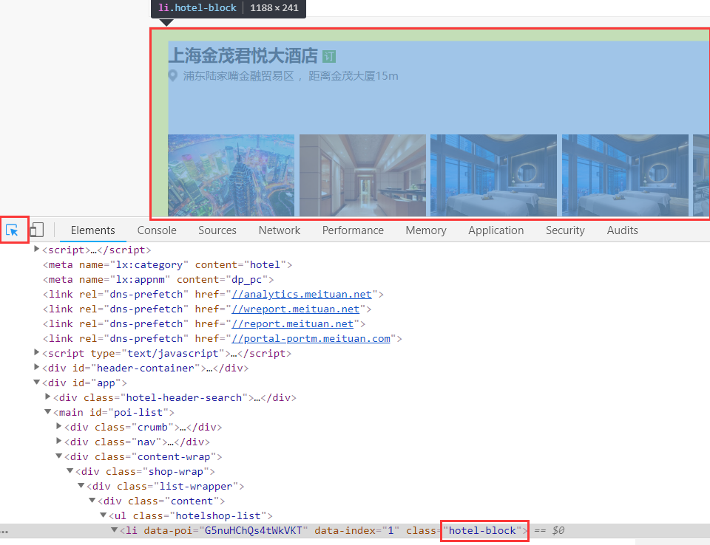710x545 pixels.
Task: Expand the hotel-header-search div node
Action: 47,397
